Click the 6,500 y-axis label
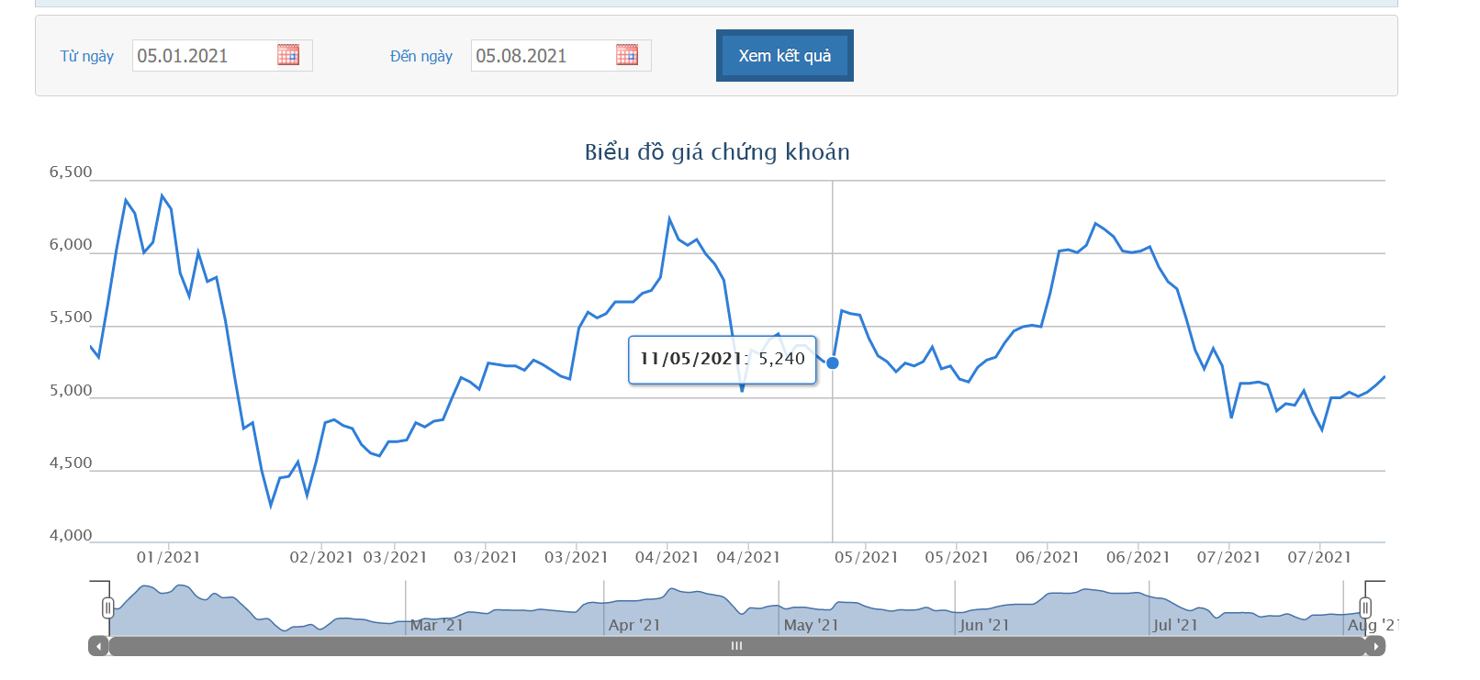 tap(71, 173)
